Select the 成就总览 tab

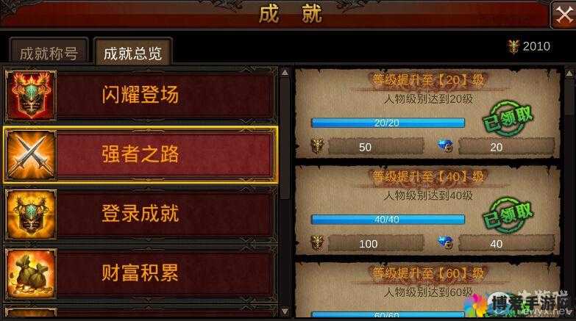click(132, 51)
